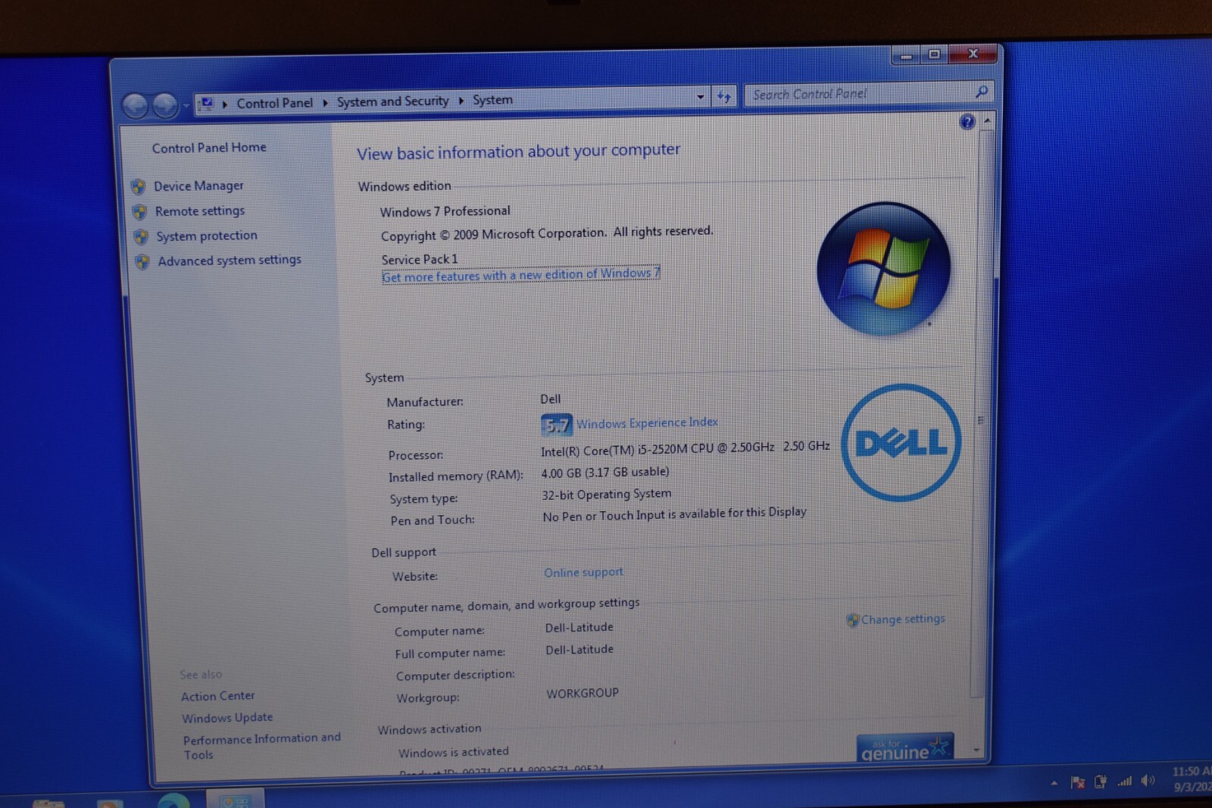Show hidden tray icons arrow

(x=1054, y=783)
